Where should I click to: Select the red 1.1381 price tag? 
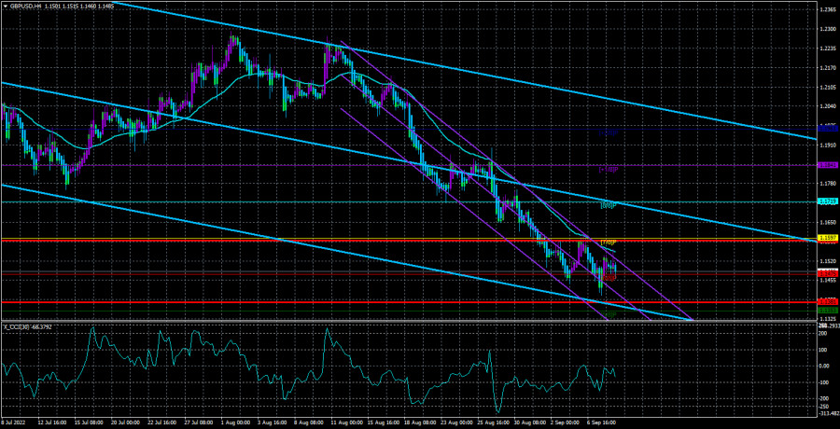pos(826,302)
